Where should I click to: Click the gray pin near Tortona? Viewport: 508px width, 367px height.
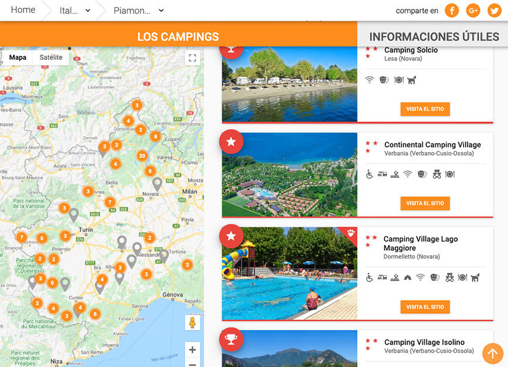tap(164, 256)
